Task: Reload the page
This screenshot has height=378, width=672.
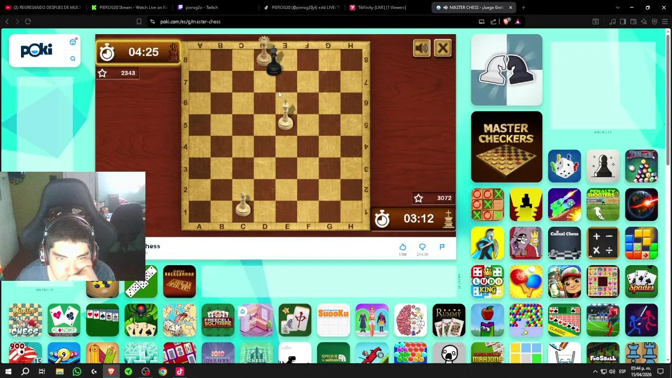Action: point(28,22)
